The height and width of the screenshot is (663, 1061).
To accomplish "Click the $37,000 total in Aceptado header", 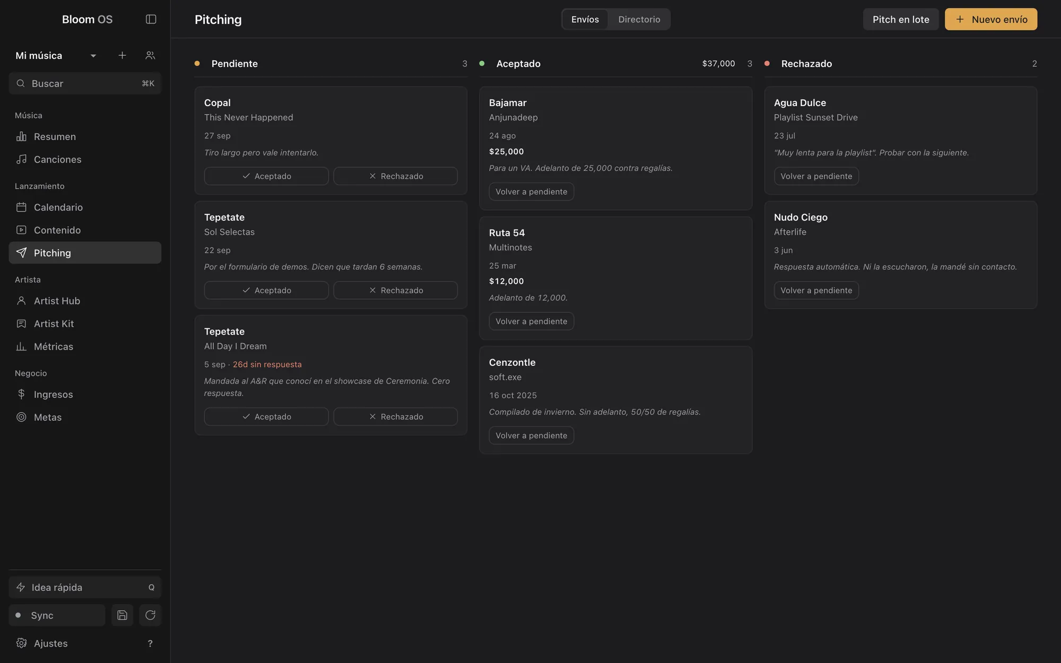I will pos(718,63).
